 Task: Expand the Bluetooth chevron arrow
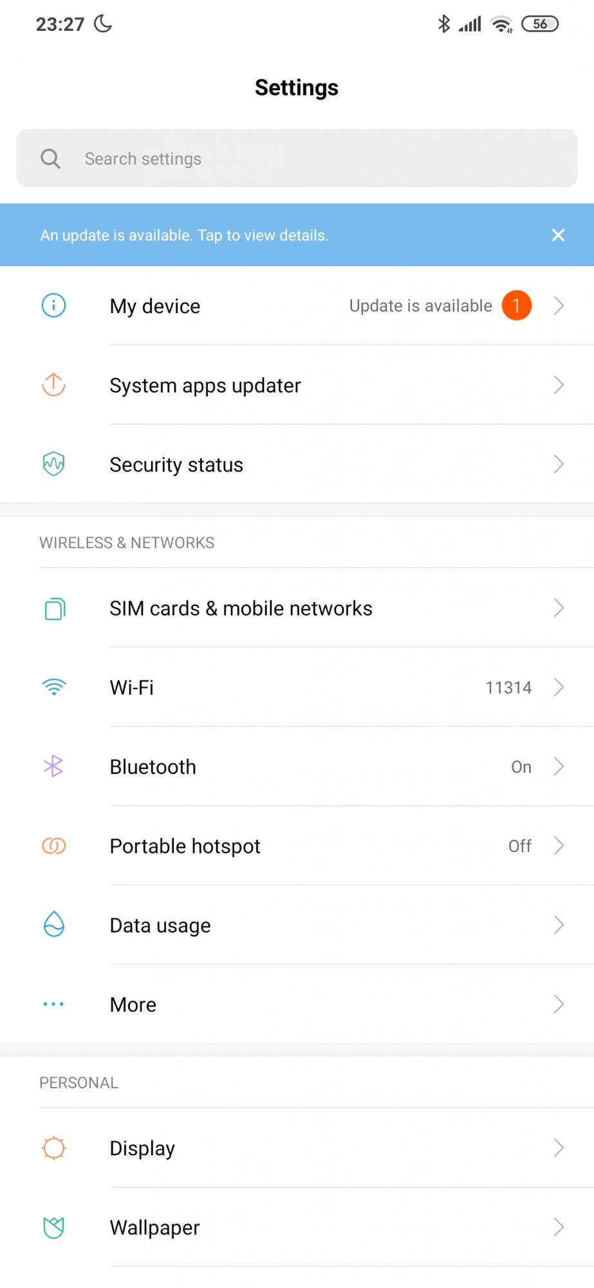click(x=559, y=767)
